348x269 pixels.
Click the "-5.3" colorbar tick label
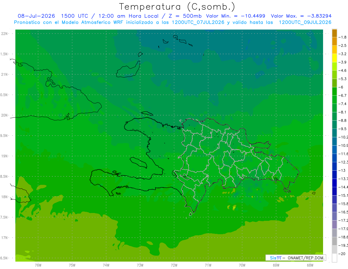pyautogui.click(x=342, y=79)
